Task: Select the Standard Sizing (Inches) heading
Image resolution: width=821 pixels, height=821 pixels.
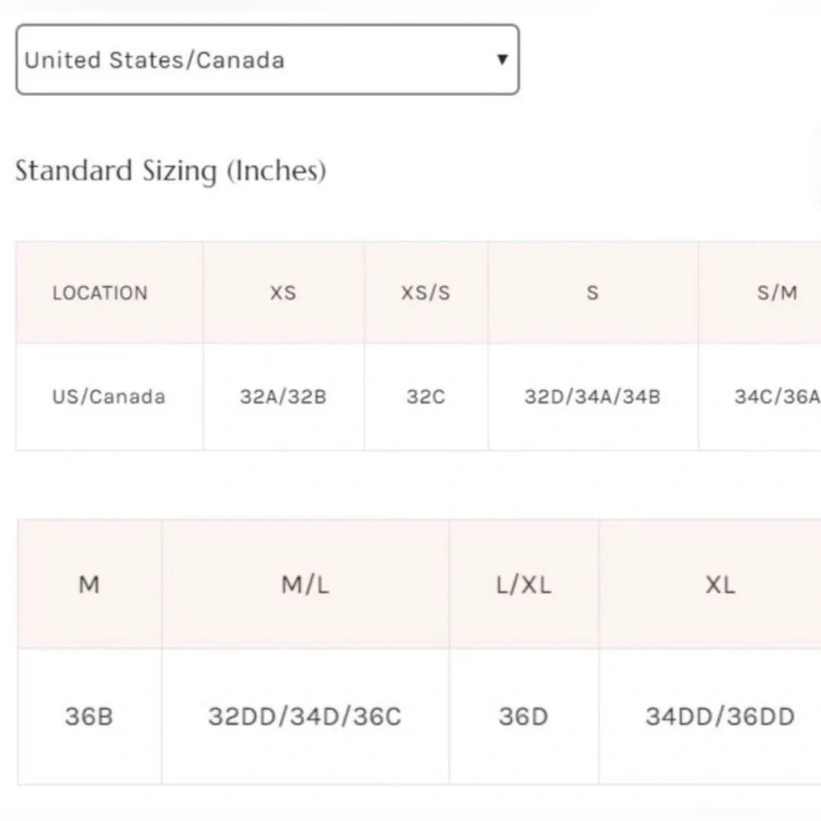Action: click(x=171, y=172)
